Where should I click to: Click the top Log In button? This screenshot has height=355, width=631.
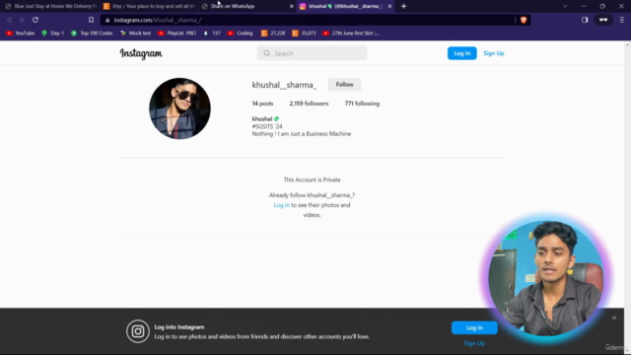click(462, 53)
